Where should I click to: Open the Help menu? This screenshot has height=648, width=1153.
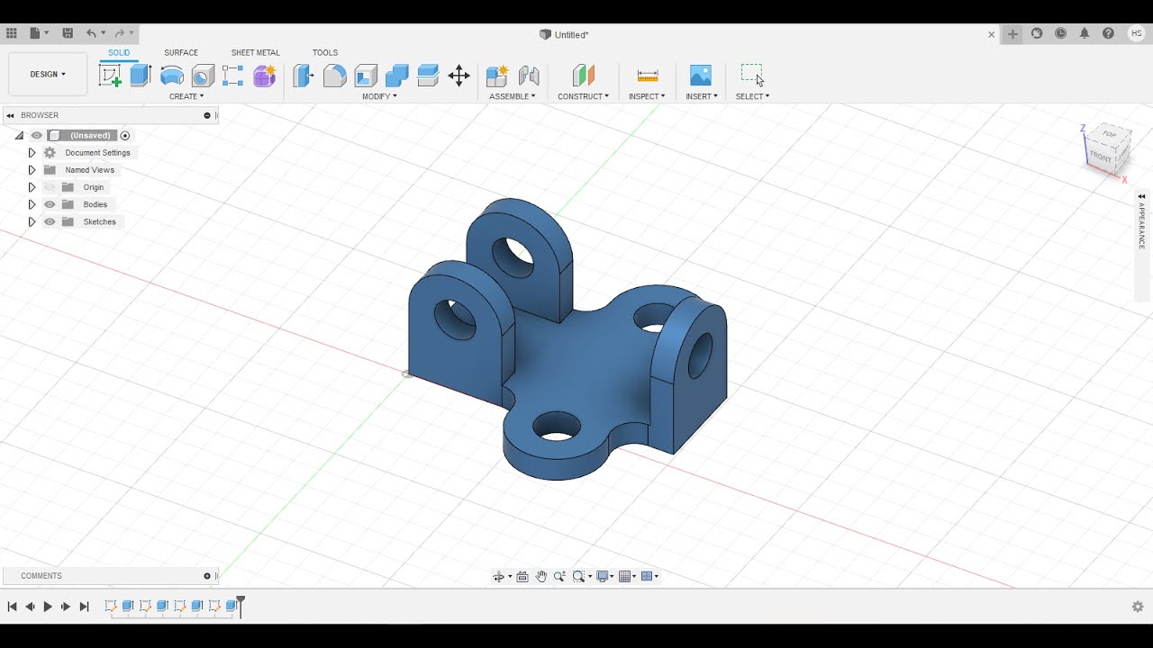1109,33
